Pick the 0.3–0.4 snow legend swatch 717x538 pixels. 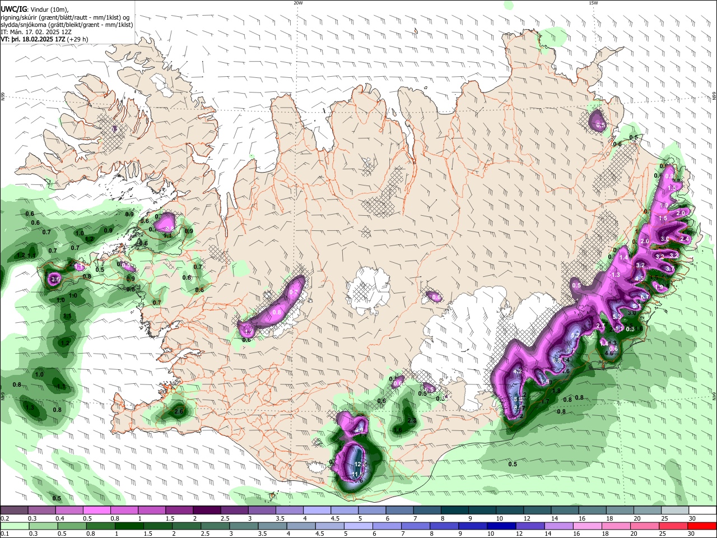coord(41,511)
